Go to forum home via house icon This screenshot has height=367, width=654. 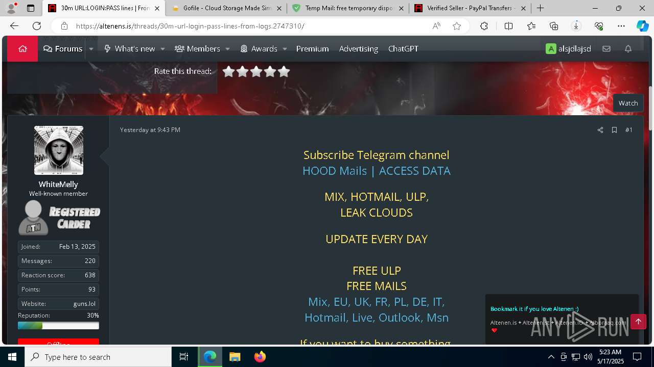(22, 48)
